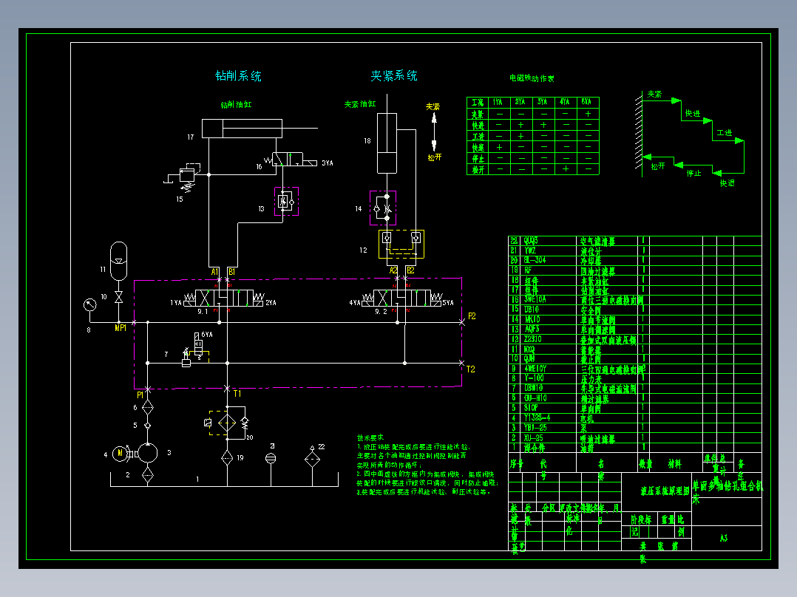Click the magenta one-way throttle valve 14
This screenshot has width=797, height=597.
[x=383, y=208]
